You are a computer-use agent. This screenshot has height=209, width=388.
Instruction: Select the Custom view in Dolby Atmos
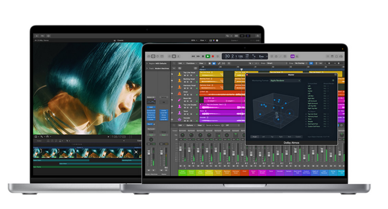[298, 137]
